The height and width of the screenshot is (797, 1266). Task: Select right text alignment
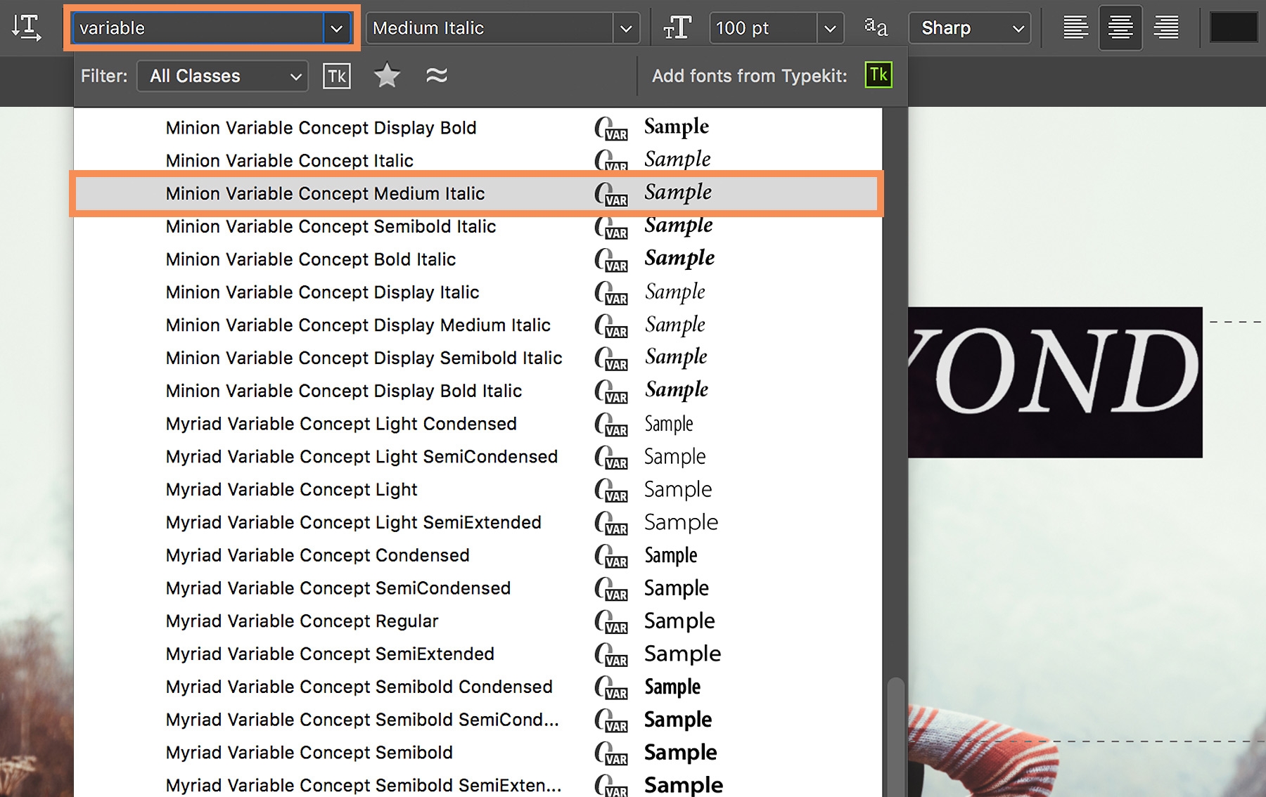(x=1165, y=27)
